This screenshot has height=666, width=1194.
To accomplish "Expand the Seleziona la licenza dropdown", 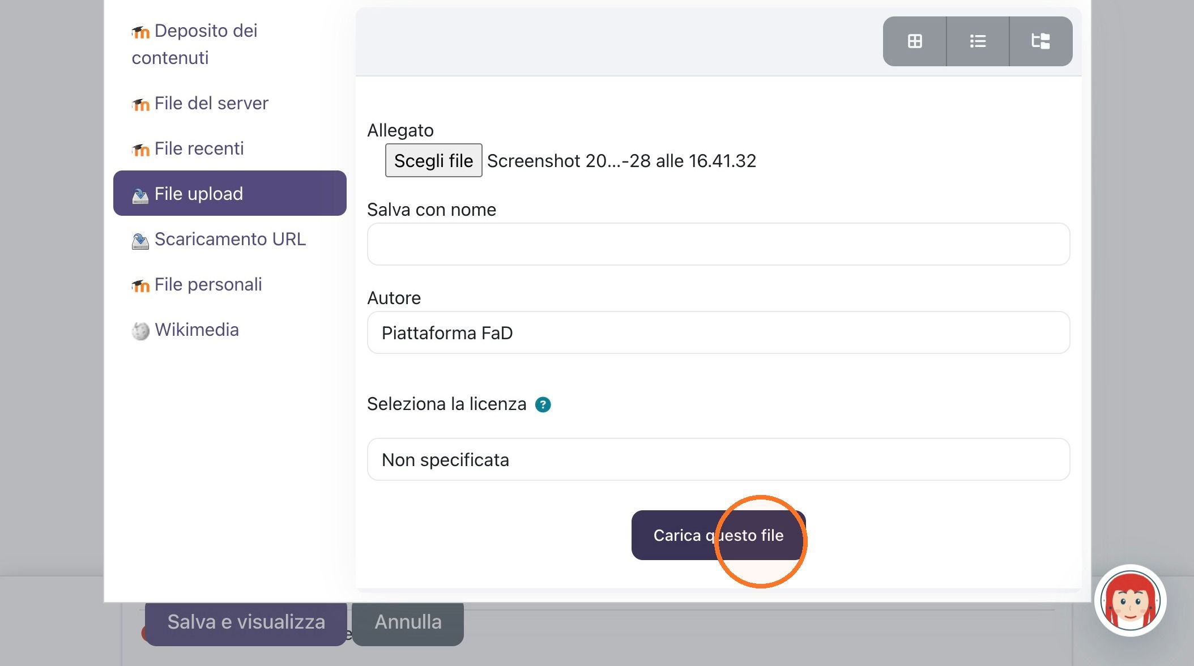I will [718, 459].
